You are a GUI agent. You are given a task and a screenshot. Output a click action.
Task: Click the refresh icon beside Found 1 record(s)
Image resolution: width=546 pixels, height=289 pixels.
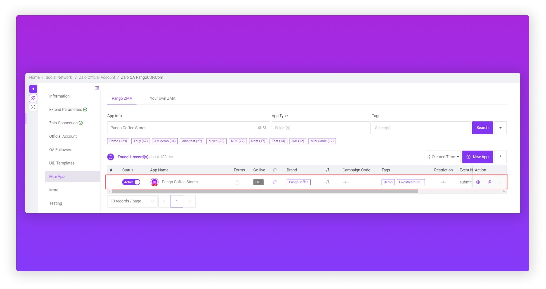click(111, 157)
